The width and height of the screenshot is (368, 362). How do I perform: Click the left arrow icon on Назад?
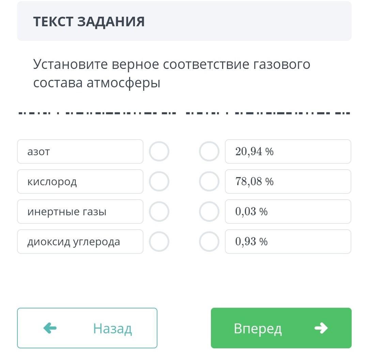50,328
